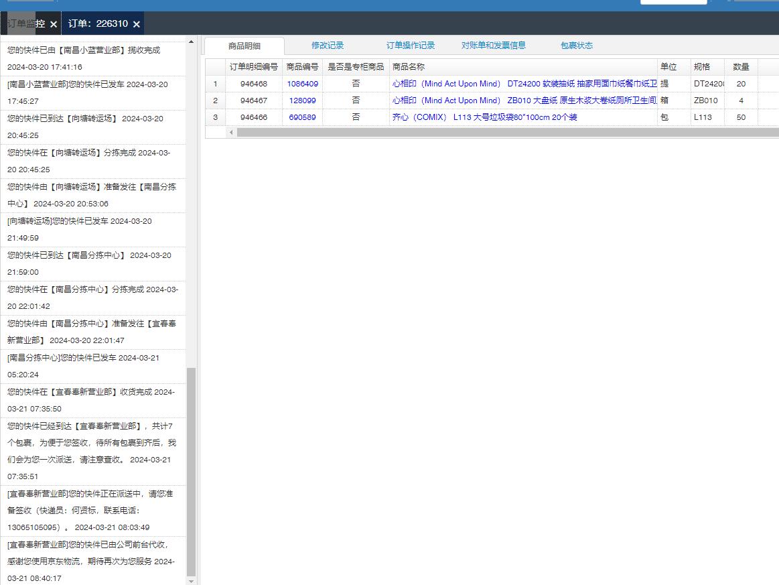Click the 否 cell in row 946466

pyautogui.click(x=356, y=118)
